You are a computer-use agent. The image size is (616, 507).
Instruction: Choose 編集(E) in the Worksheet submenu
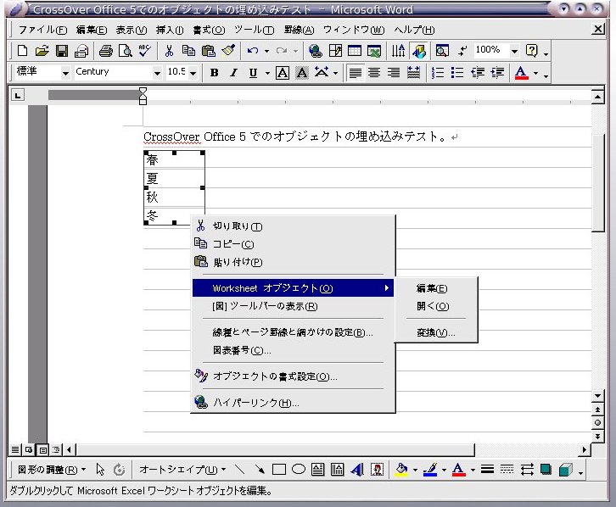[x=436, y=288]
